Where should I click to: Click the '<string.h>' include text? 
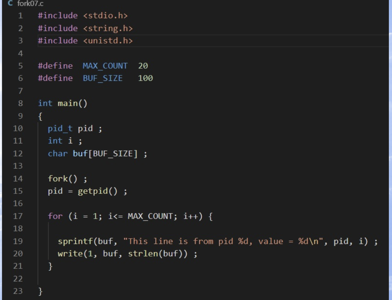coord(108,28)
